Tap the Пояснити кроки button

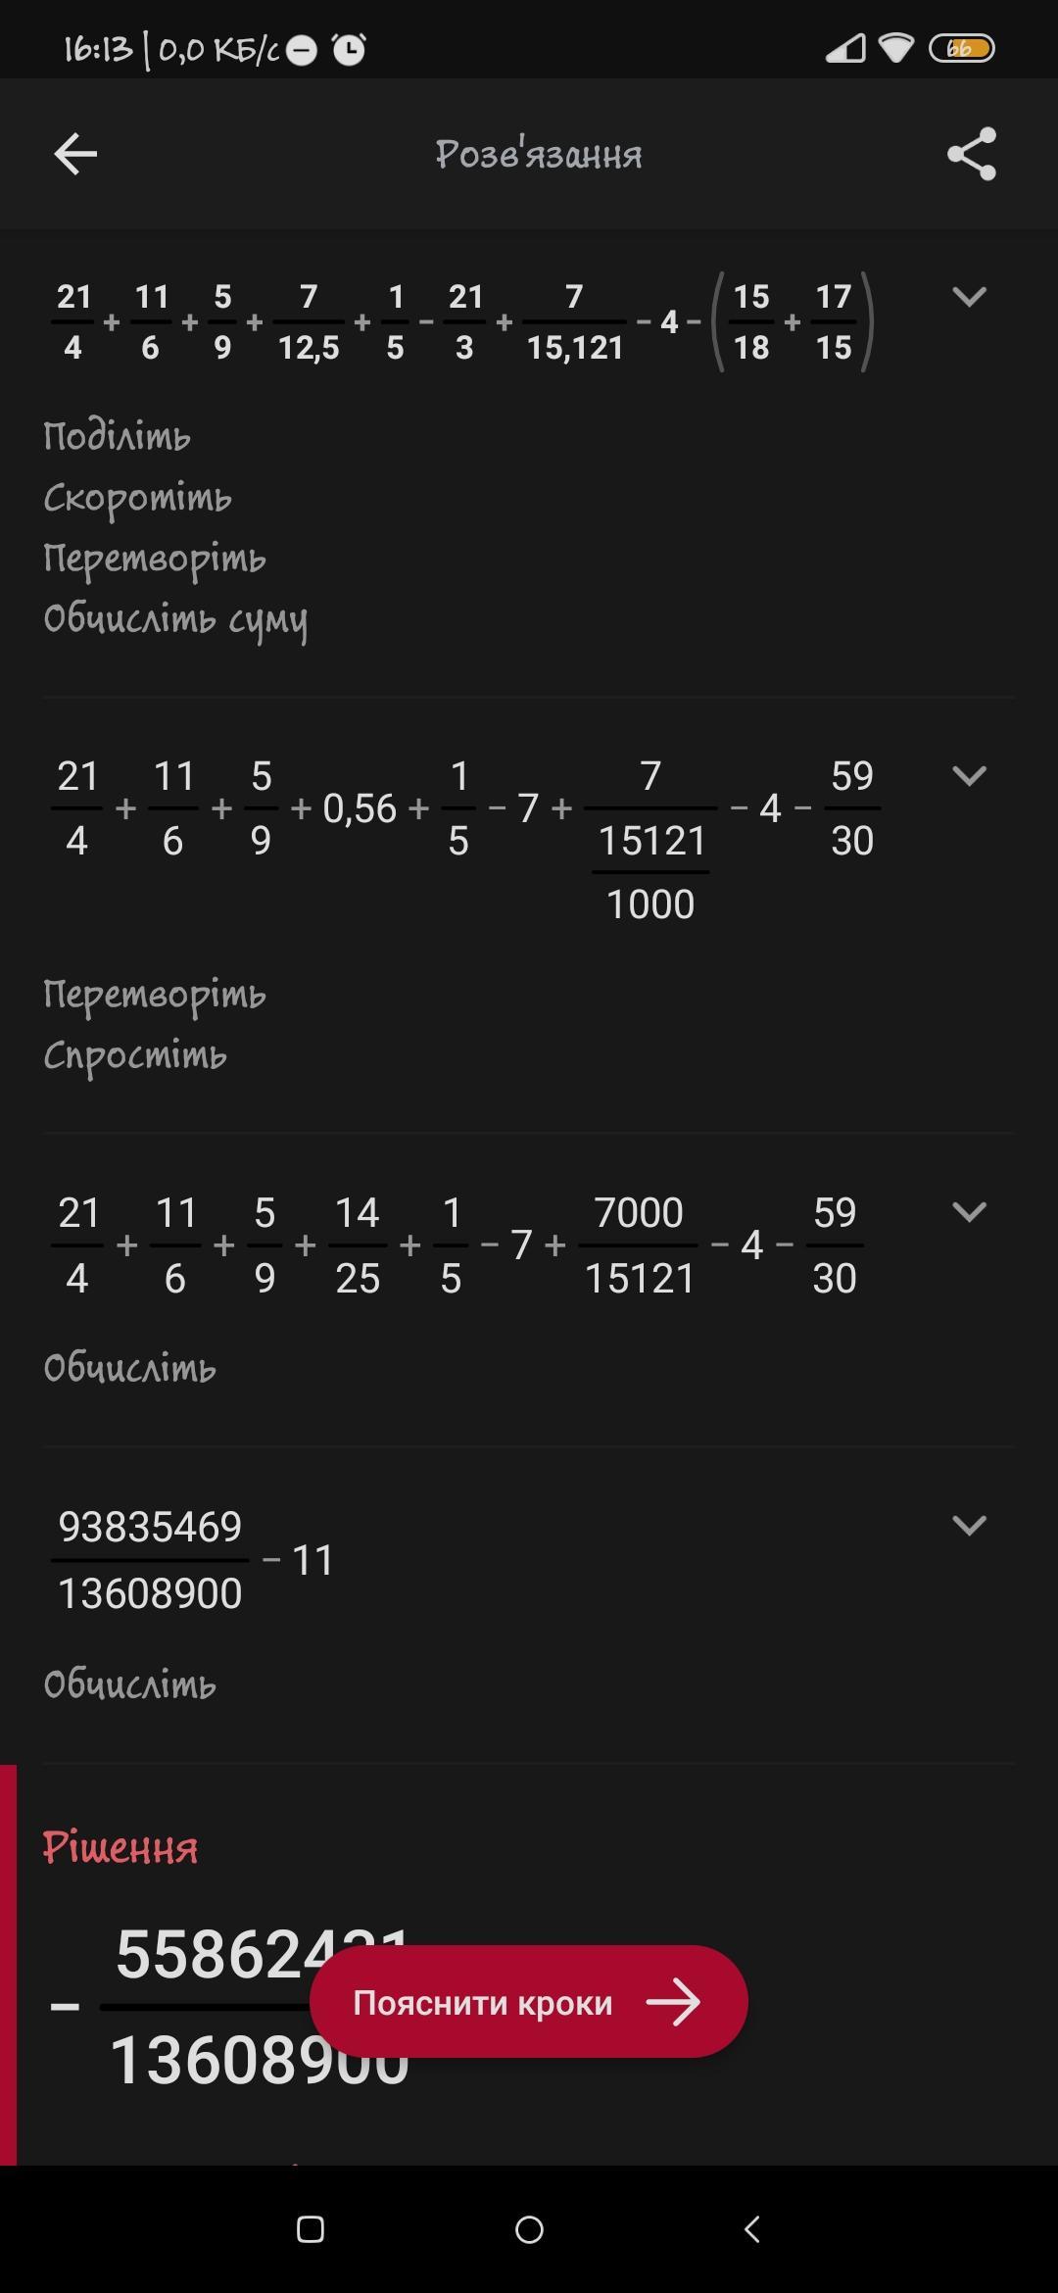click(529, 2003)
